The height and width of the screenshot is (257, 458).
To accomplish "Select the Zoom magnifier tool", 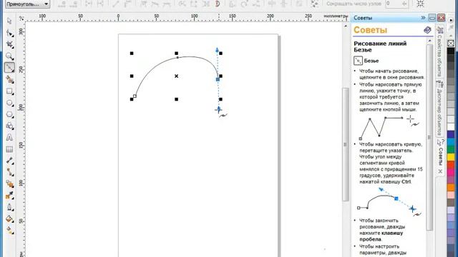I will click(9, 56).
